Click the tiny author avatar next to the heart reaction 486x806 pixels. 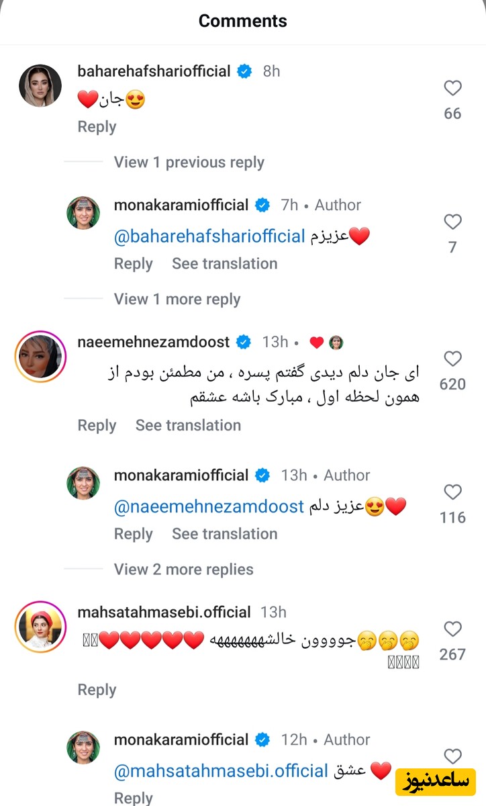click(336, 342)
